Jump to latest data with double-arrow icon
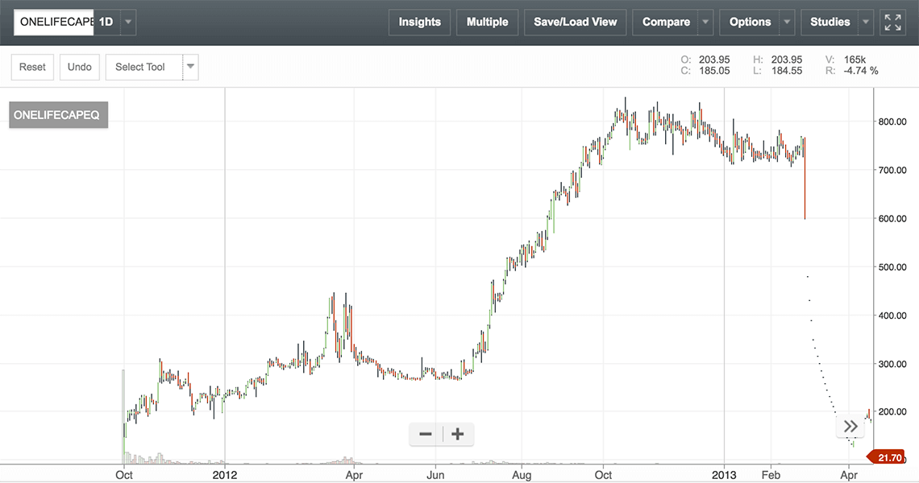Screen dimensions: 919x483 click(x=850, y=427)
